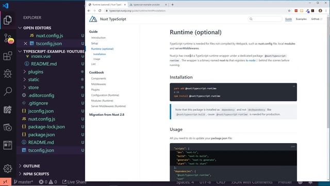The height and width of the screenshot is (186, 330).
Task: Open Components cookbook page
Action: pos(98,79)
